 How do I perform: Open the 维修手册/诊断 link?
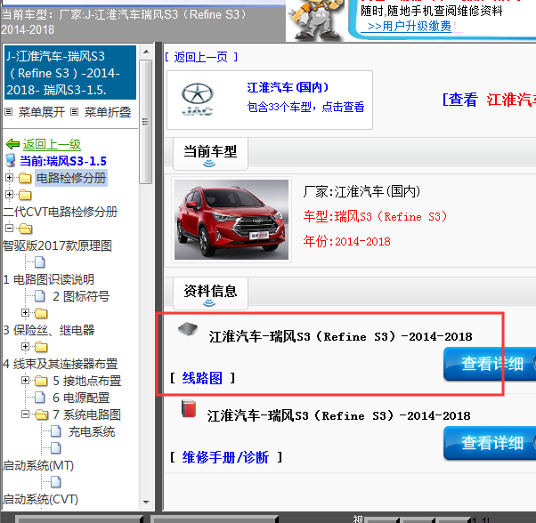(x=225, y=457)
